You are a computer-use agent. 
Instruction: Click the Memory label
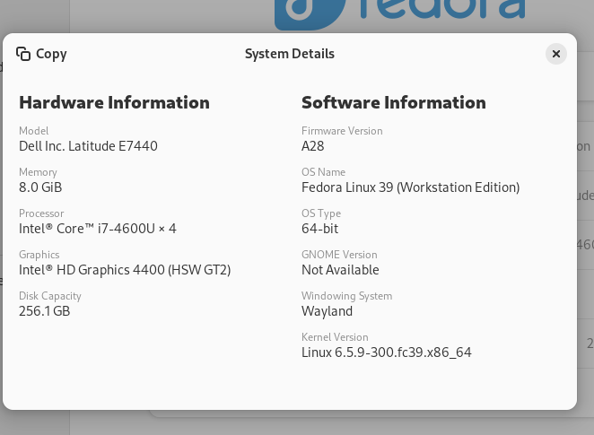click(38, 172)
